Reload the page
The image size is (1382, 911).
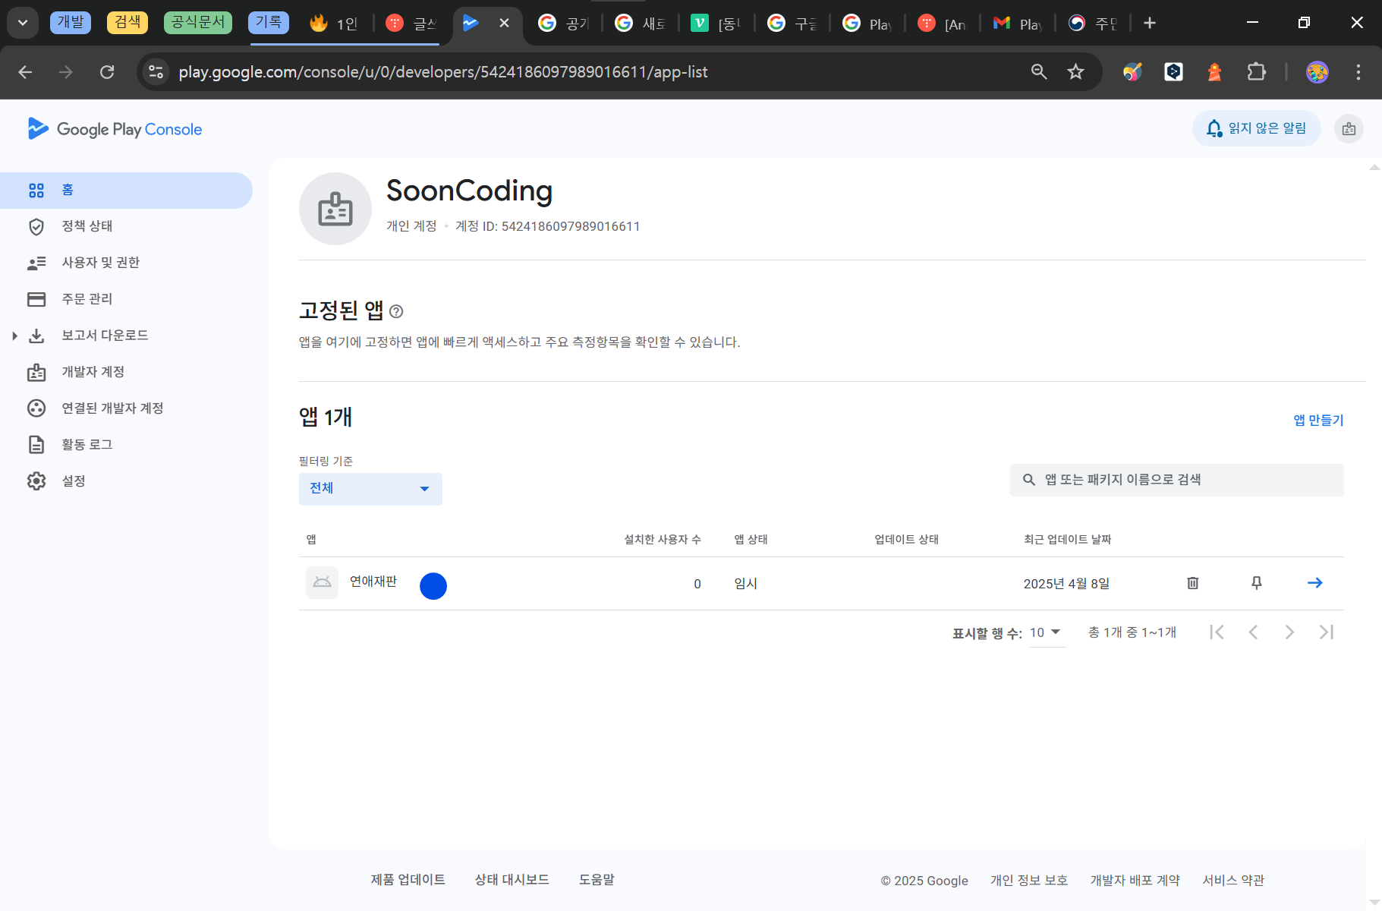click(107, 72)
